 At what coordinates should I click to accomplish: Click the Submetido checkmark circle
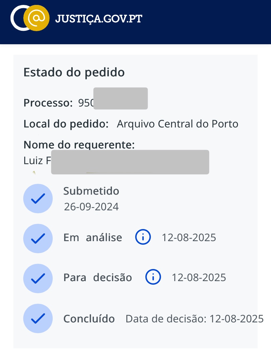point(38,199)
